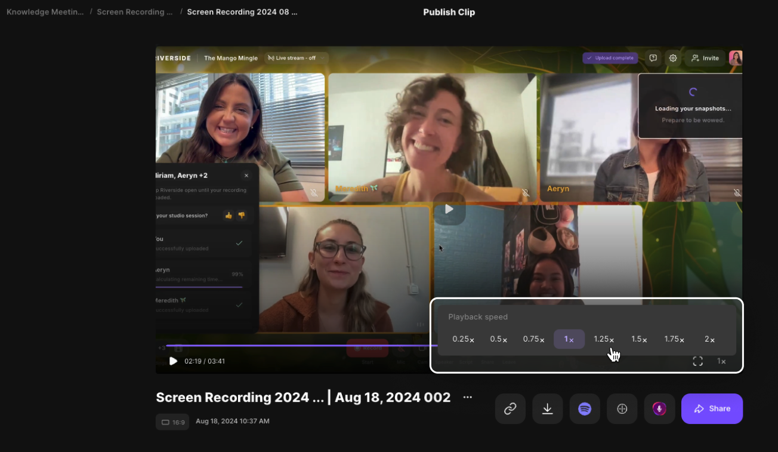Play the video from the bottom controls
This screenshot has height=452, width=778.
173,361
